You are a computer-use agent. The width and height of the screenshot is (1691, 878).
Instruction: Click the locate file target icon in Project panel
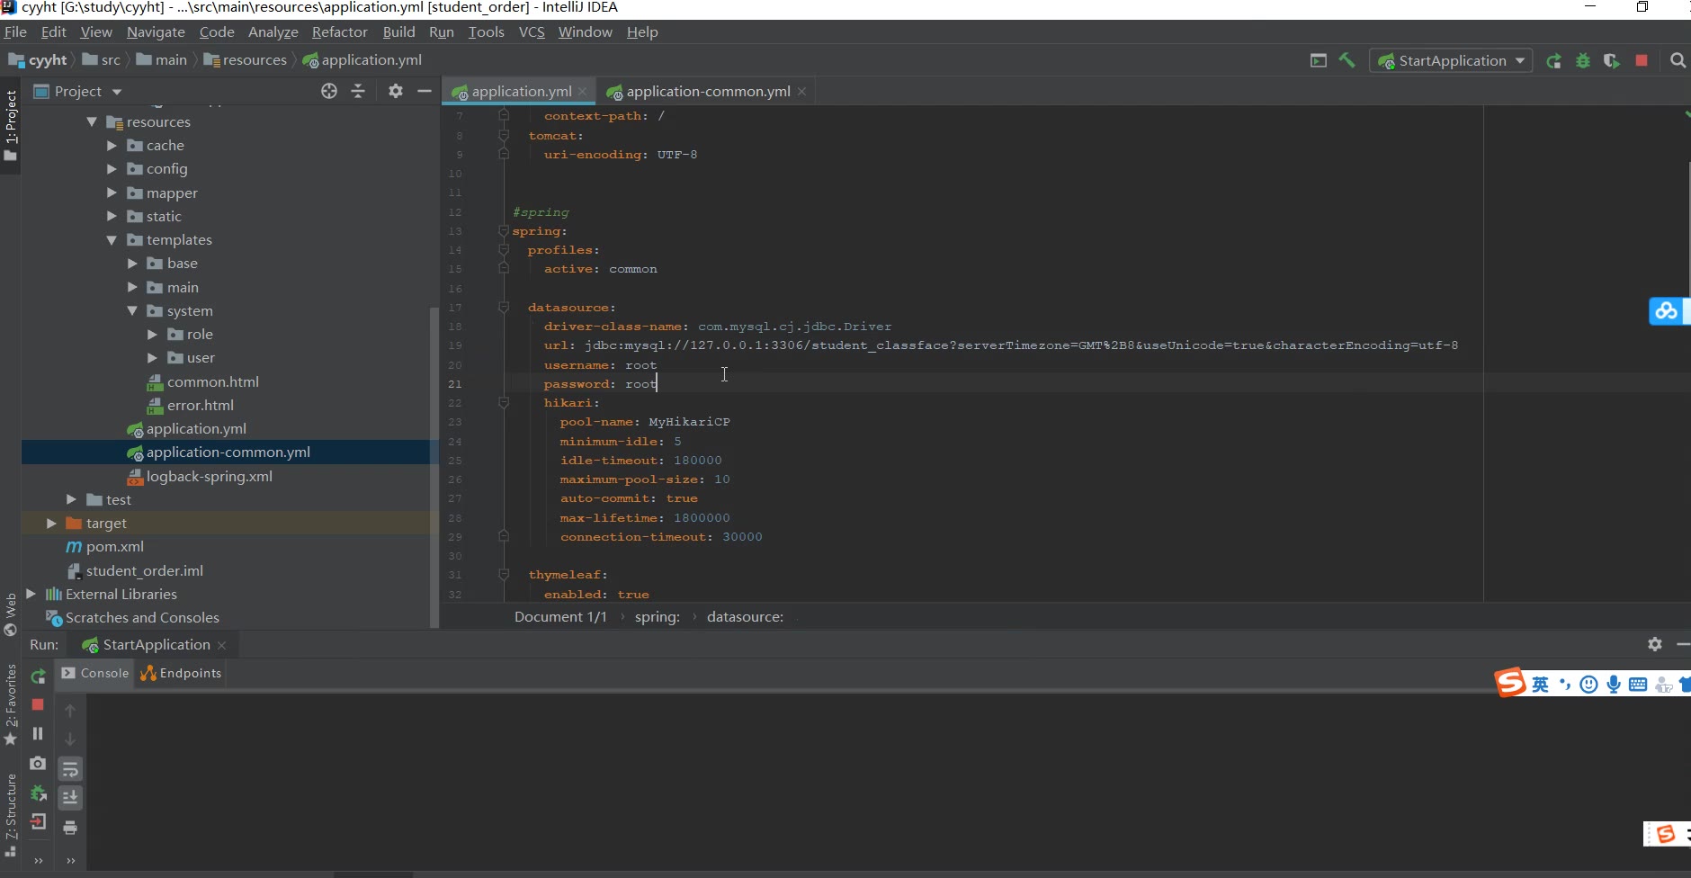coord(329,91)
